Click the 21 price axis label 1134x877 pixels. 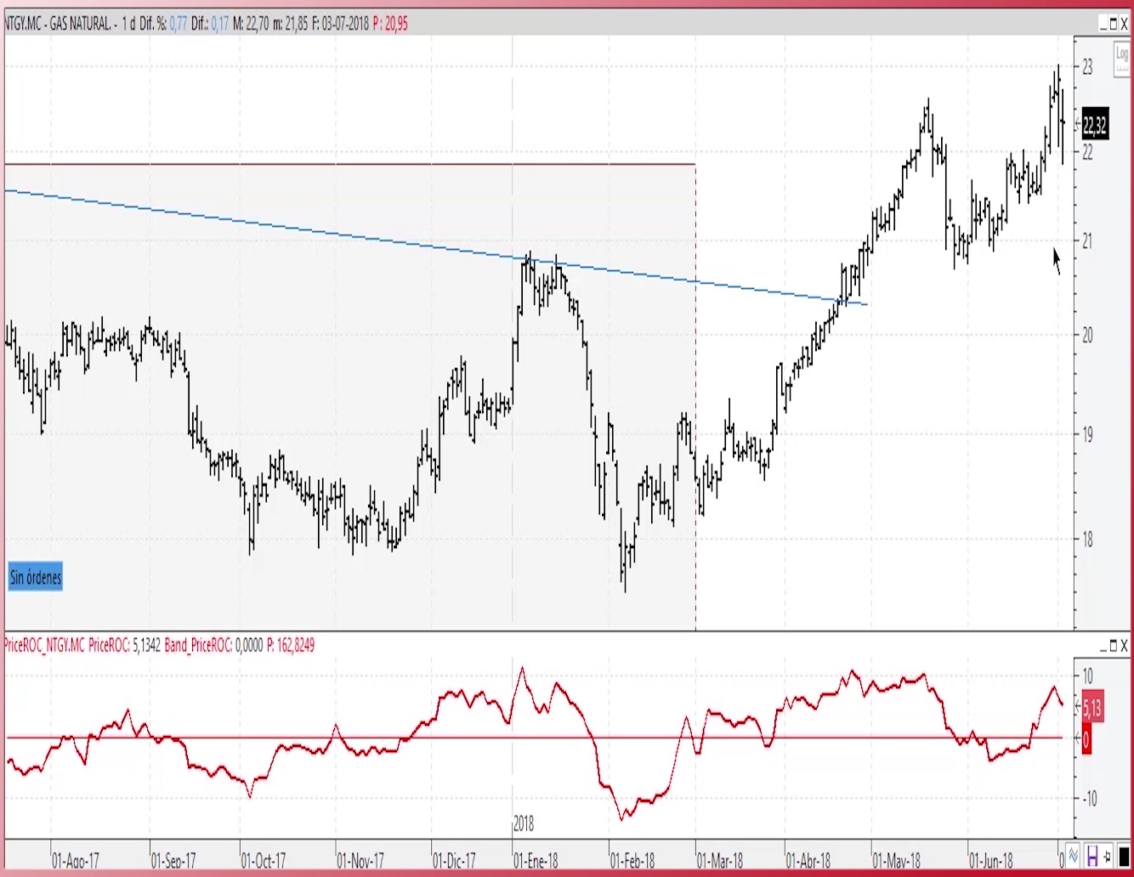coord(1087,241)
